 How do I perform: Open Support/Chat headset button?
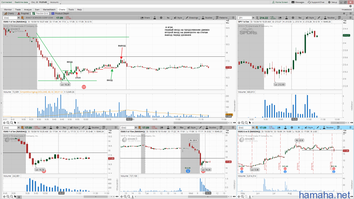pyautogui.click(x=316, y=2)
